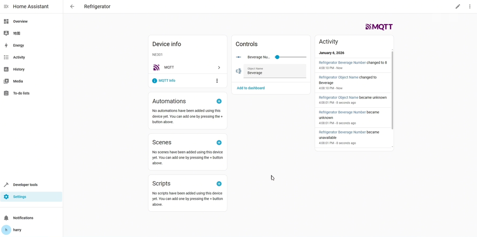Collapse the sidebar with the hamburger icon
This screenshot has height=237, width=477.
point(6,7)
